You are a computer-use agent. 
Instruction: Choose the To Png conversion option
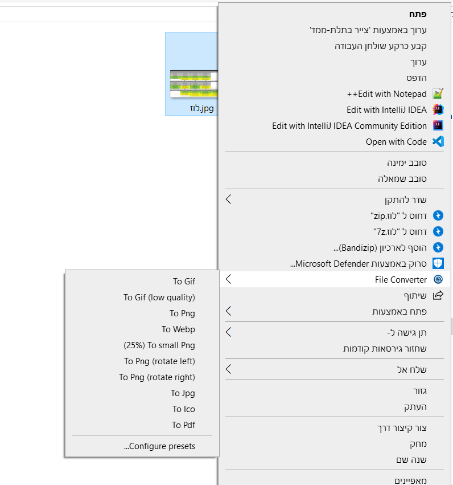pos(182,313)
